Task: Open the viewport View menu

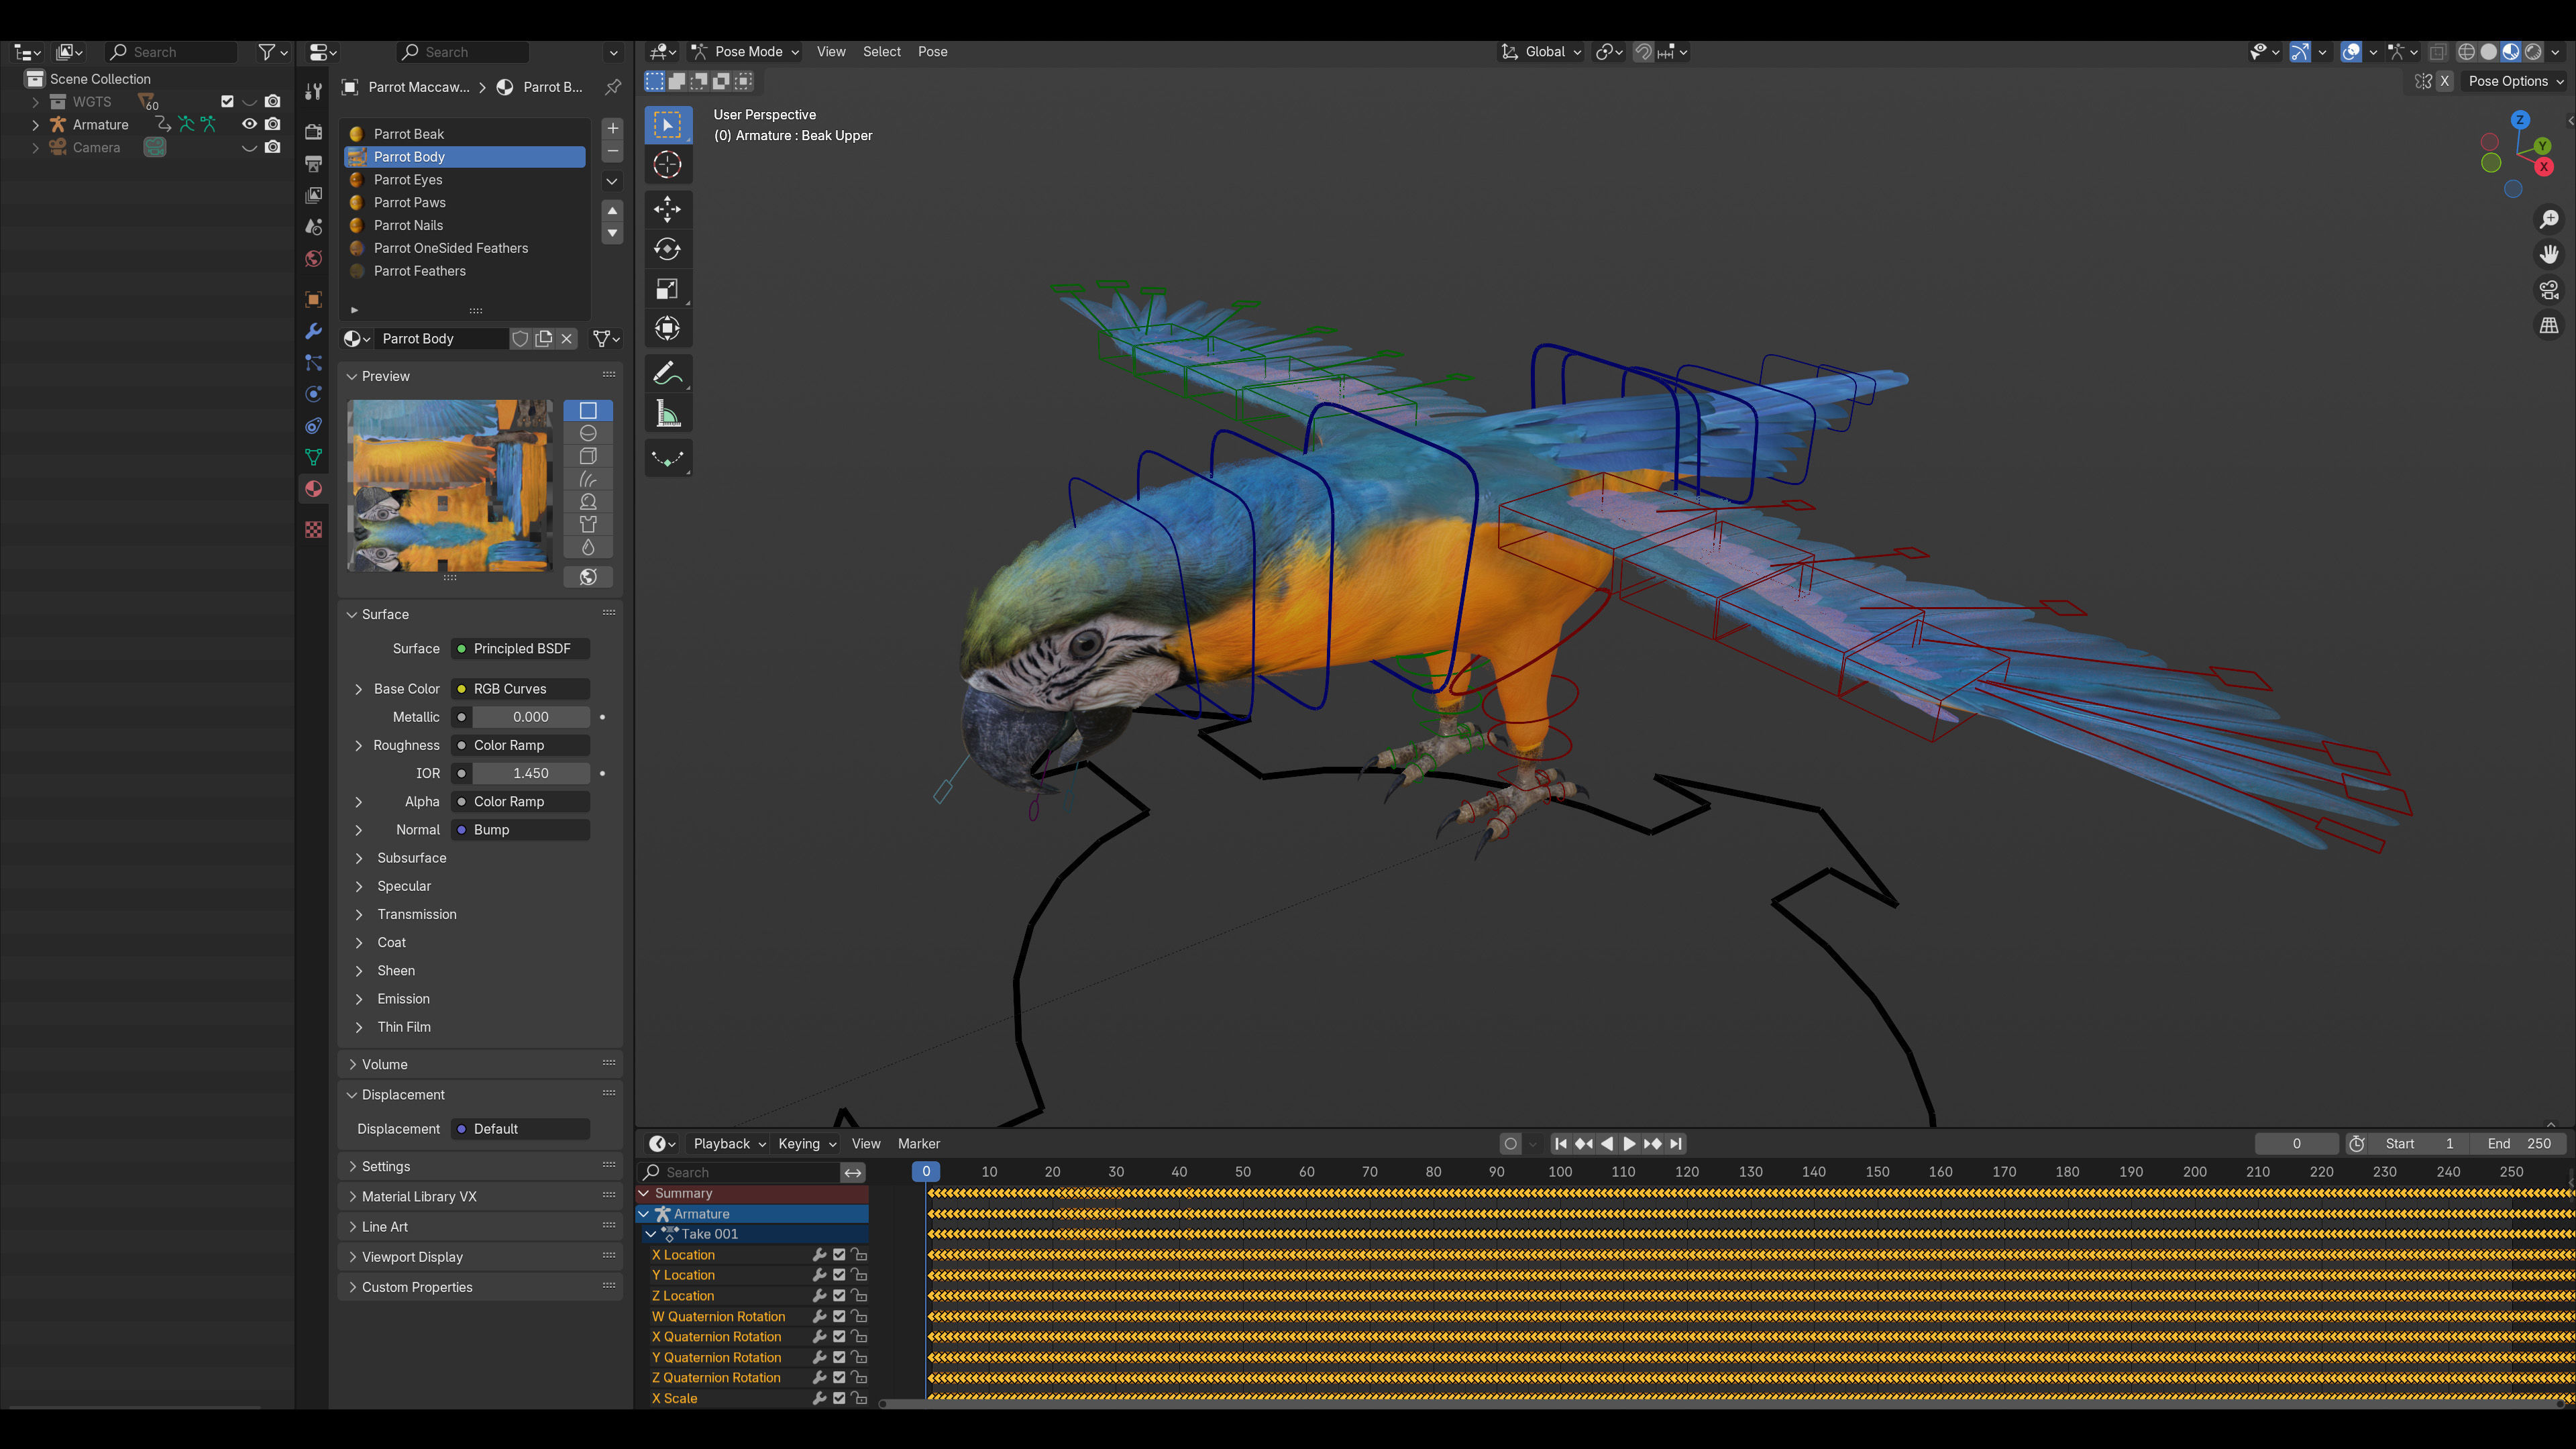Action: point(831,52)
